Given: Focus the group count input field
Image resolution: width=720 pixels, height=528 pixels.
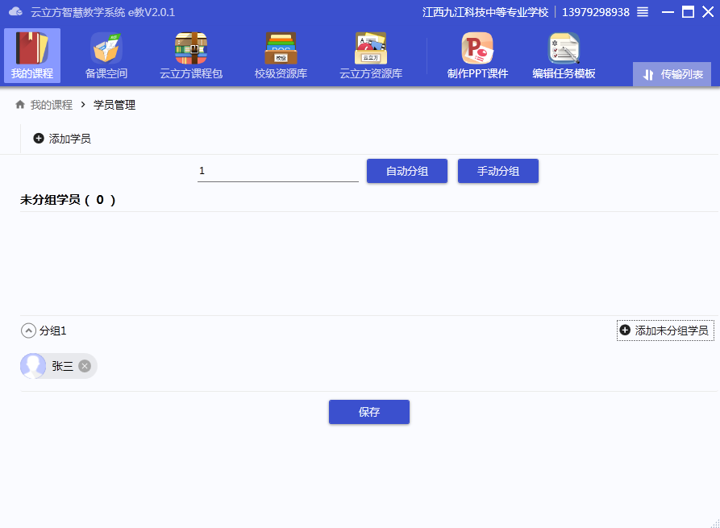Looking at the screenshot, I should coord(277,171).
